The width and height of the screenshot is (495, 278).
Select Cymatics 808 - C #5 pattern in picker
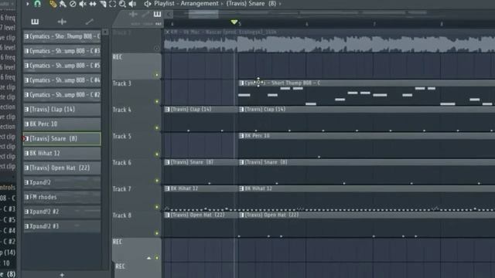[62, 66]
